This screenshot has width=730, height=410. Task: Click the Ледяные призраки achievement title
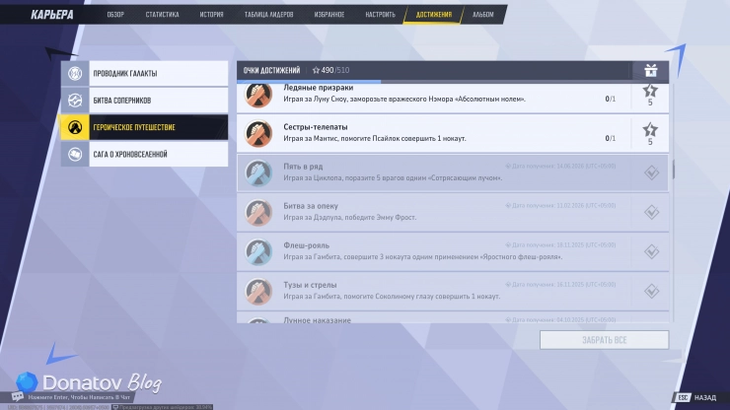click(x=319, y=88)
